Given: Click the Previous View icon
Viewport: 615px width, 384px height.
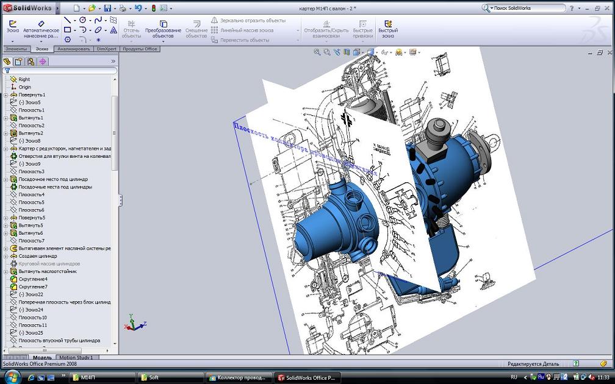Looking at the screenshot, I should pyautogui.click(x=337, y=52).
